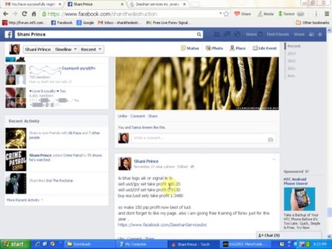Select Photo composer option
Screen dimensions: 332x249
pos(214,48)
